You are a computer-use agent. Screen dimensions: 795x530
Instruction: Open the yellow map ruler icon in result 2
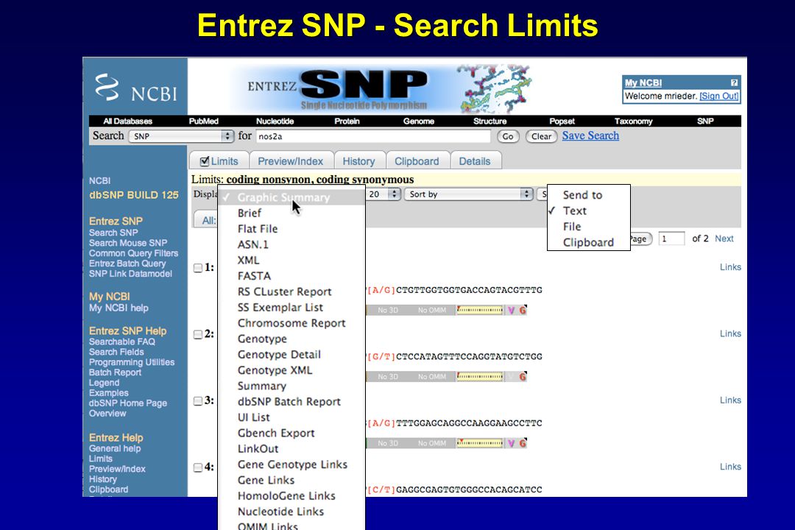(x=480, y=376)
